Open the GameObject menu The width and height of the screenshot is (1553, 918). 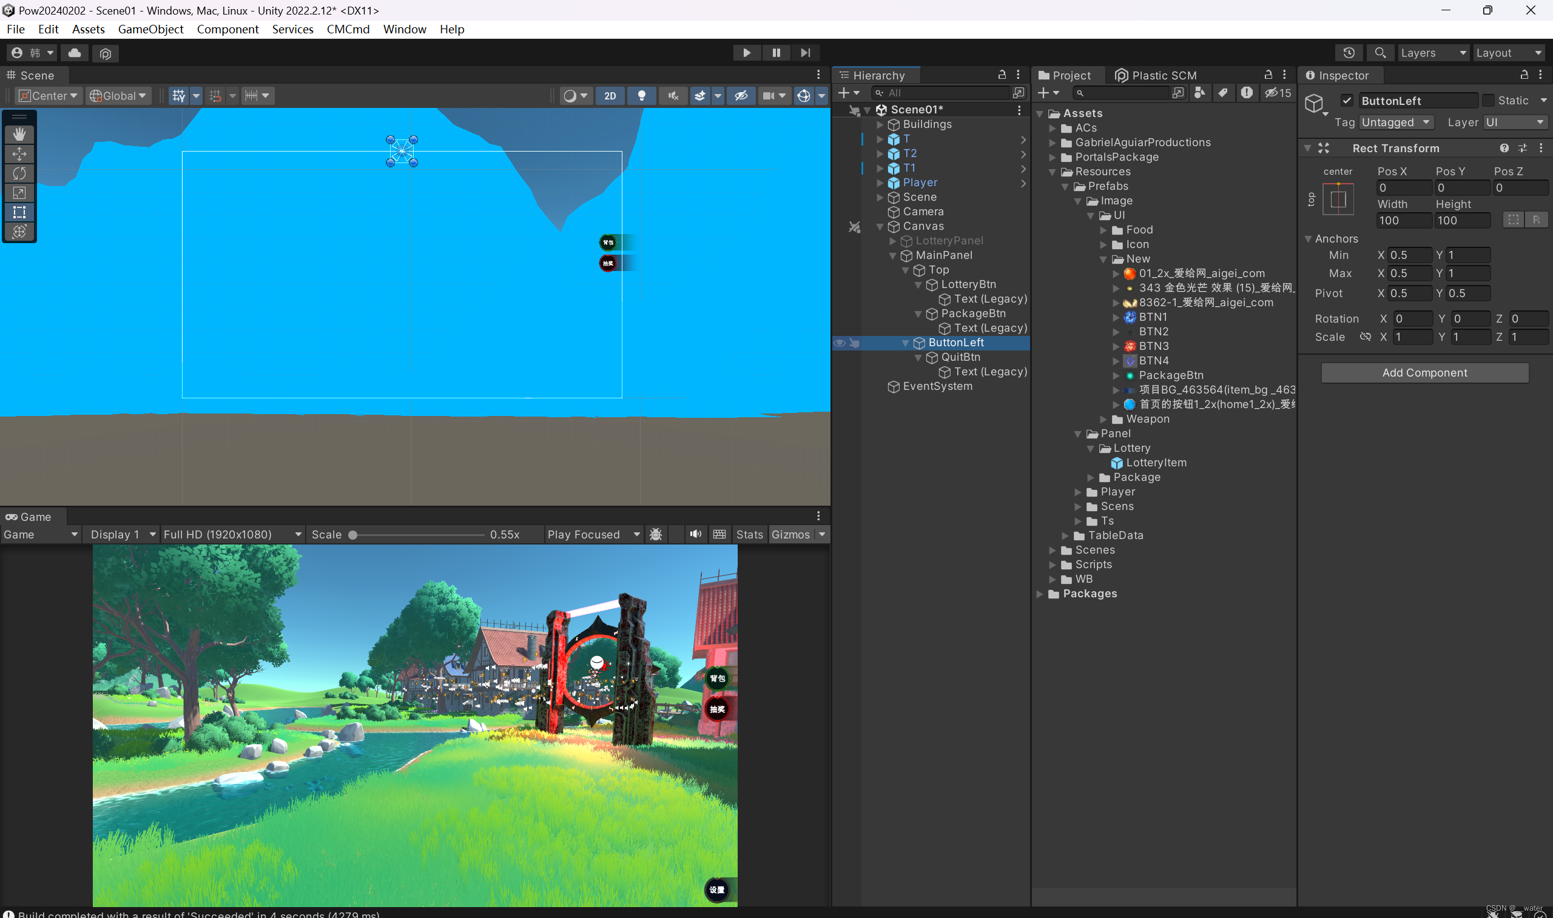150,29
